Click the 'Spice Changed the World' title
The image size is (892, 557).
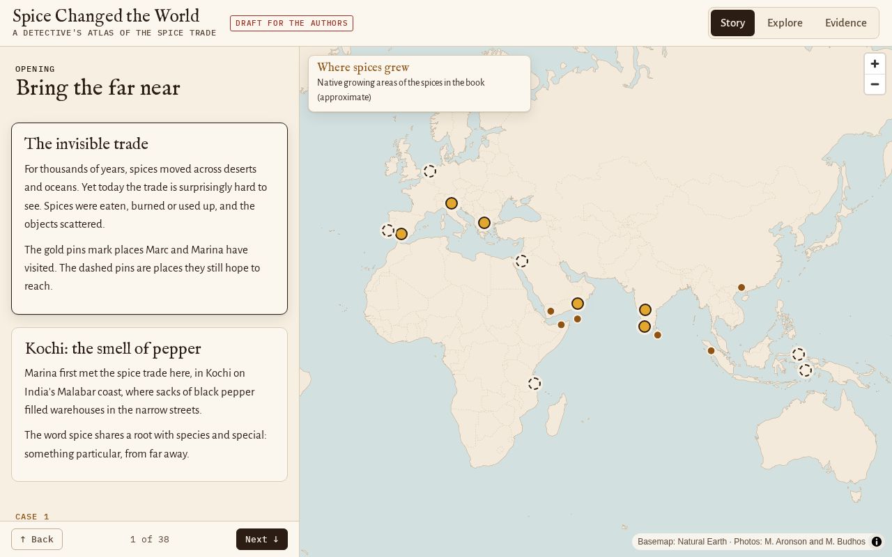click(106, 16)
